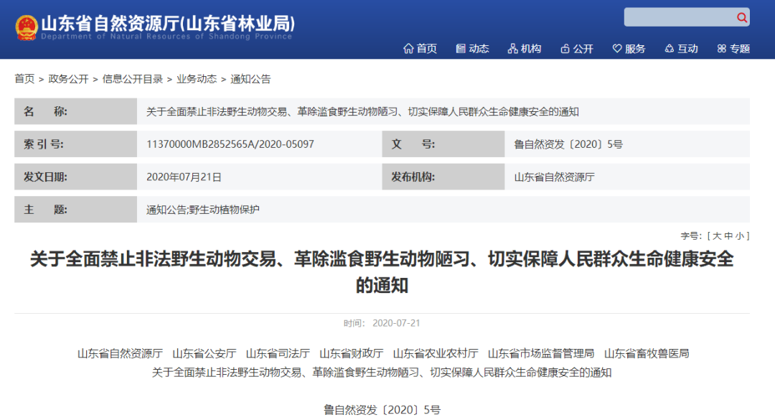The height and width of the screenshot is (420, 775).
Task: Set font size to 中
Action: [x=728, y=235]
